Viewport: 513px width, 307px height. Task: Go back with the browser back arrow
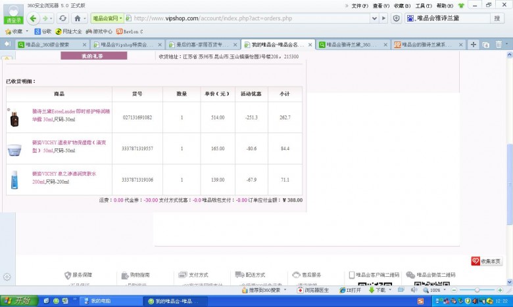[x=33, y=18]
